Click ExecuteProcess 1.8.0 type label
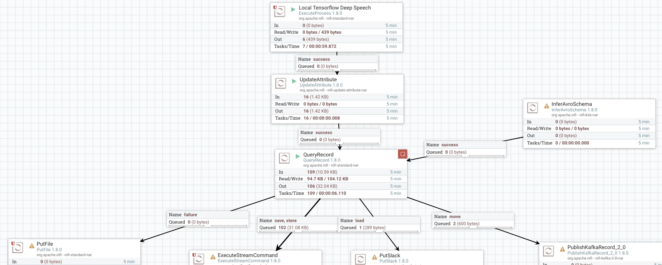This screenshot has height=265, width=662. click(320, 13)
